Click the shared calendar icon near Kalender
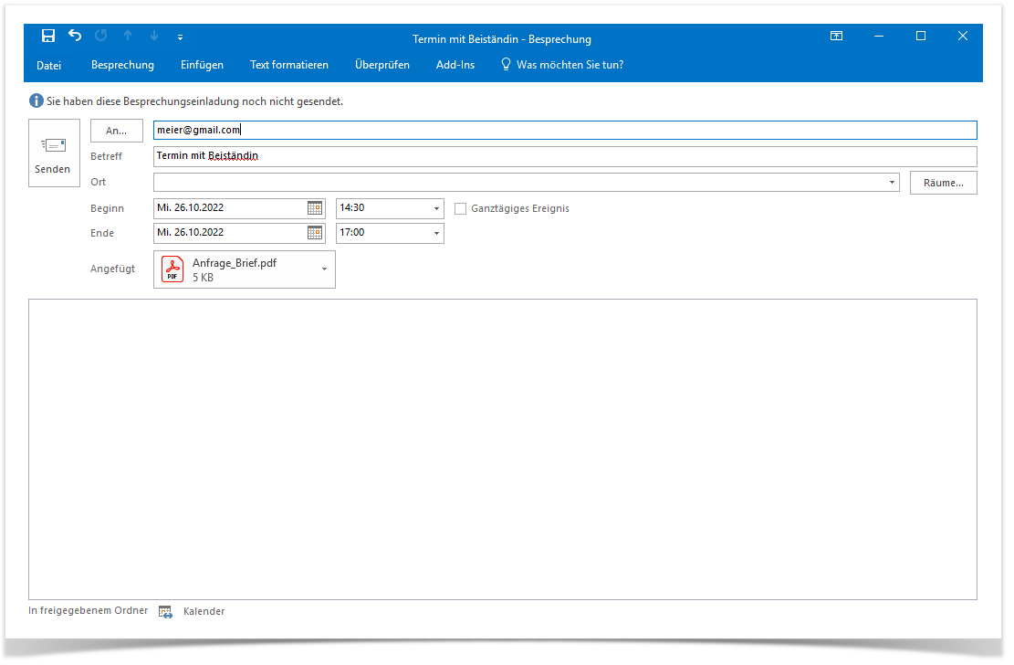This screenshot has height=665, width=1014. pos(165,611)
